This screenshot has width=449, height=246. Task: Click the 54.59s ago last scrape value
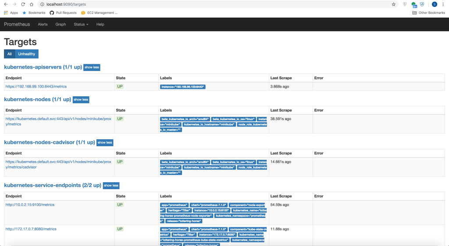[280, 205]
